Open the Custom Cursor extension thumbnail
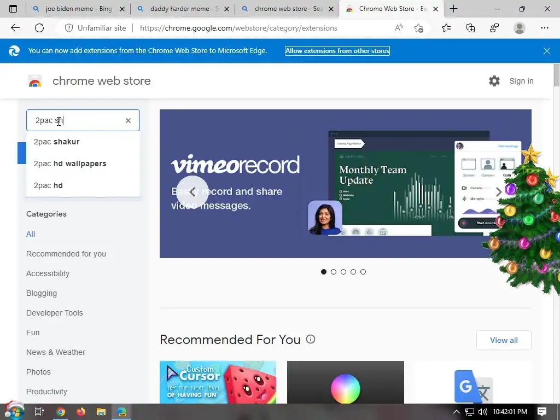560x420 pixels. [218, 382]
